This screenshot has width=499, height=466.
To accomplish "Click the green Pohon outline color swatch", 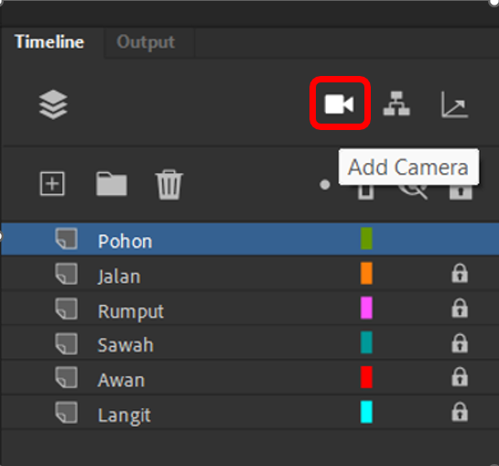I will pyautogui.click(x=366, y=238).
